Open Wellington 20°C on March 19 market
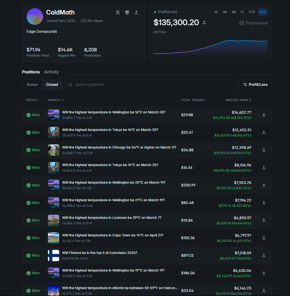This screenshot has width=290, height=296. (x=114, y=182)
